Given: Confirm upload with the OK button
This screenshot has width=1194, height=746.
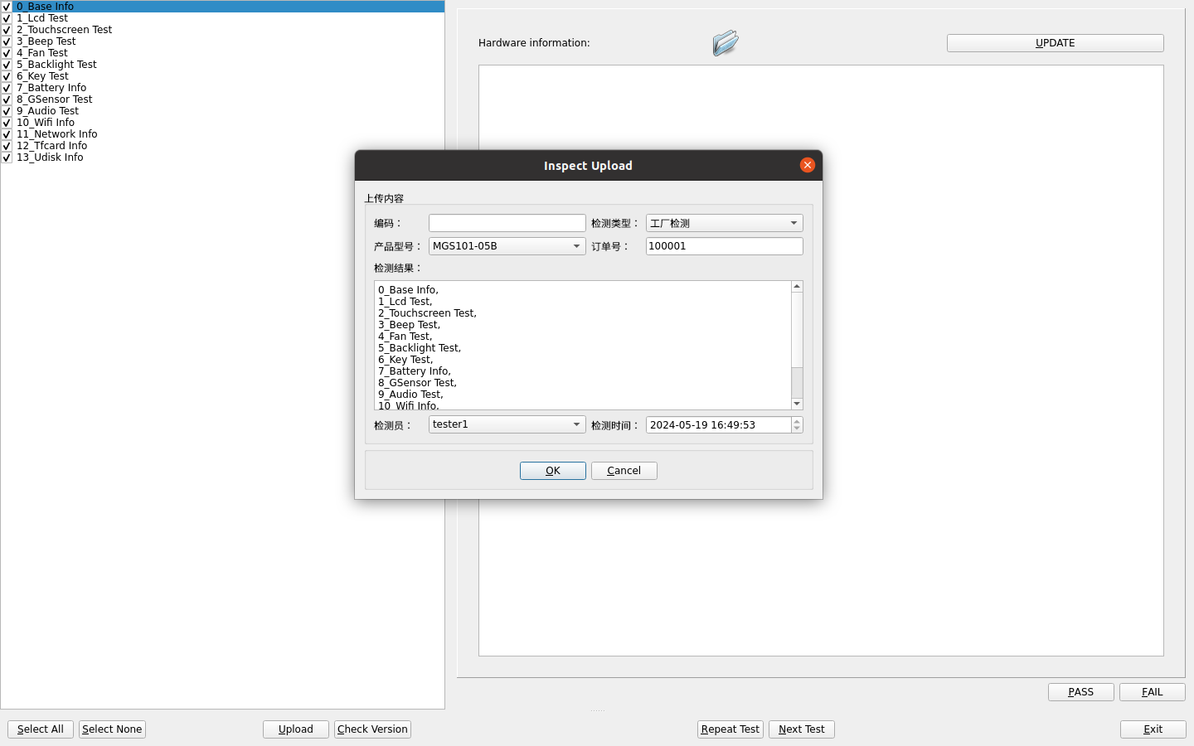Looking at the screenshot, I should tap(553, 471).
